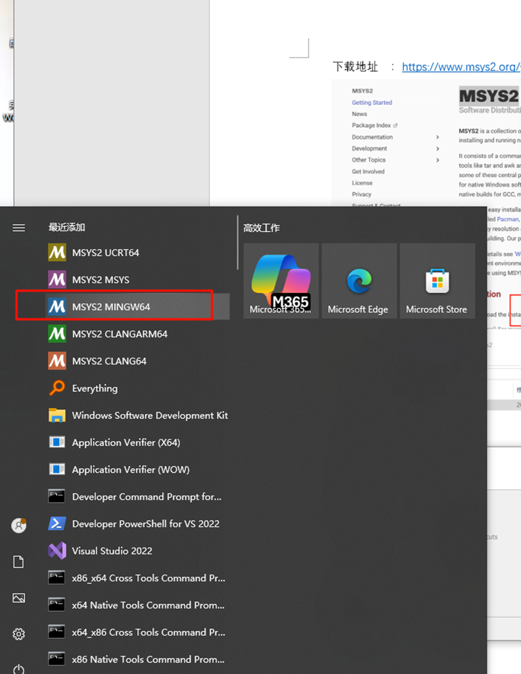Click Privacy in MSYS2 sidebar
The width and height of the screenshot is (521, 674).
pos(361,194)
